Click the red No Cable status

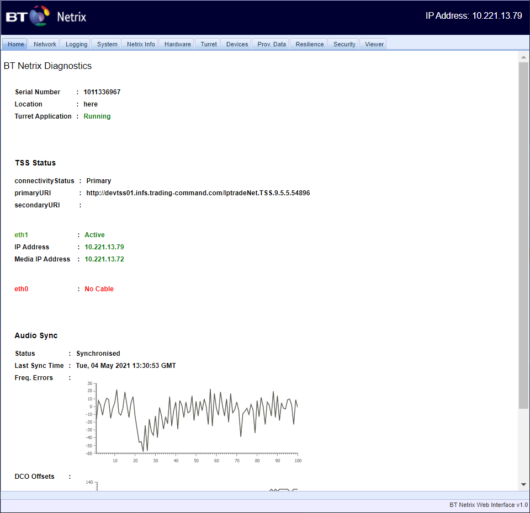(x=99, y=288)
